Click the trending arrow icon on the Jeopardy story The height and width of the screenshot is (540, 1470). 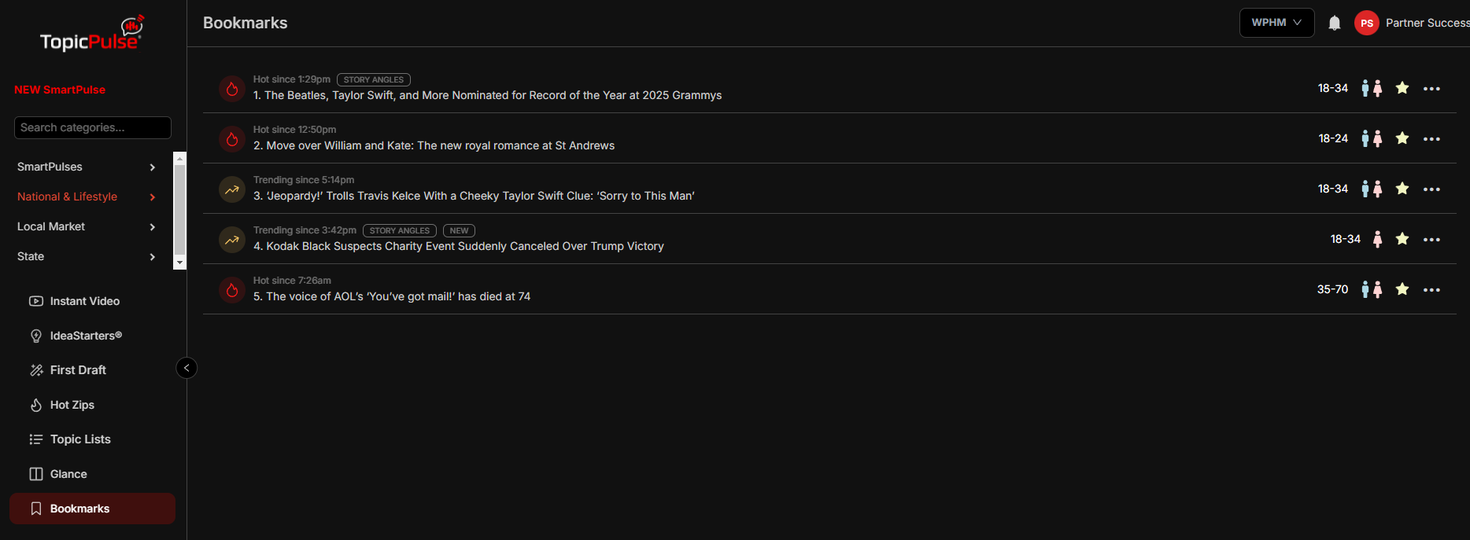coord(232,189)
